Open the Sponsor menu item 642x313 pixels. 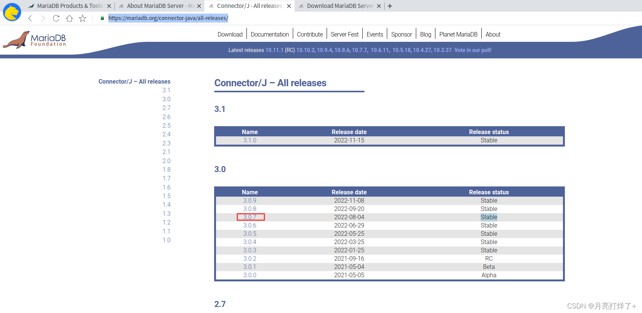(x=402, y=34)
